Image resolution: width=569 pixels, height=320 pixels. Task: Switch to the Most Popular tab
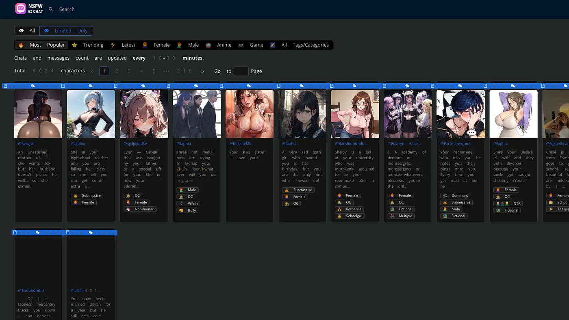pos(41,45)
